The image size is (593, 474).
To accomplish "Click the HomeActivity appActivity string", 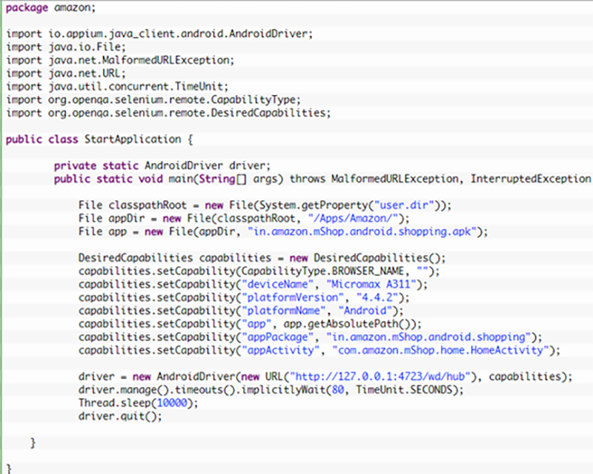I will click(x=440, y=350).
